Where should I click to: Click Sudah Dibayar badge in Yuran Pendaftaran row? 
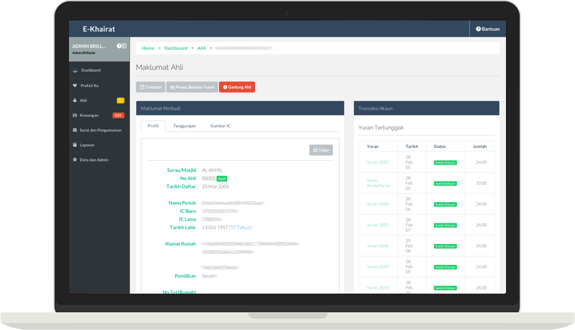[445, 183]
